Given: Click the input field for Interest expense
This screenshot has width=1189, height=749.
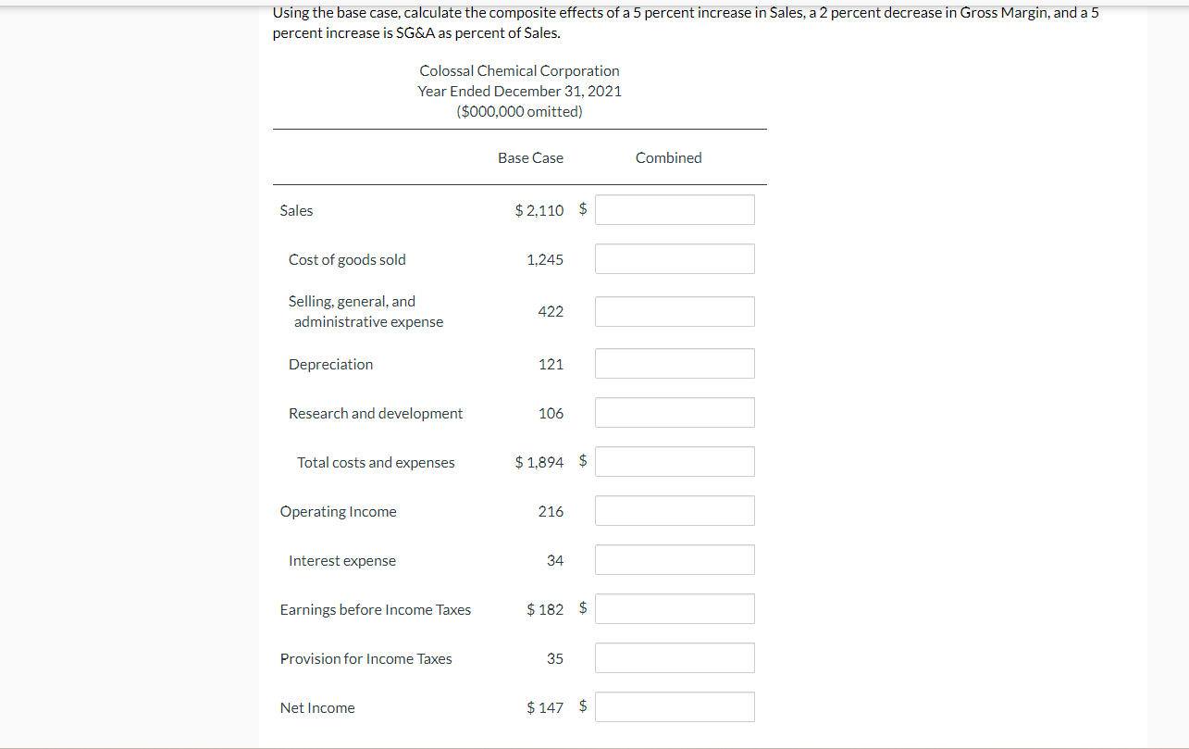Looking at the screenshot, I should point(675,559).
